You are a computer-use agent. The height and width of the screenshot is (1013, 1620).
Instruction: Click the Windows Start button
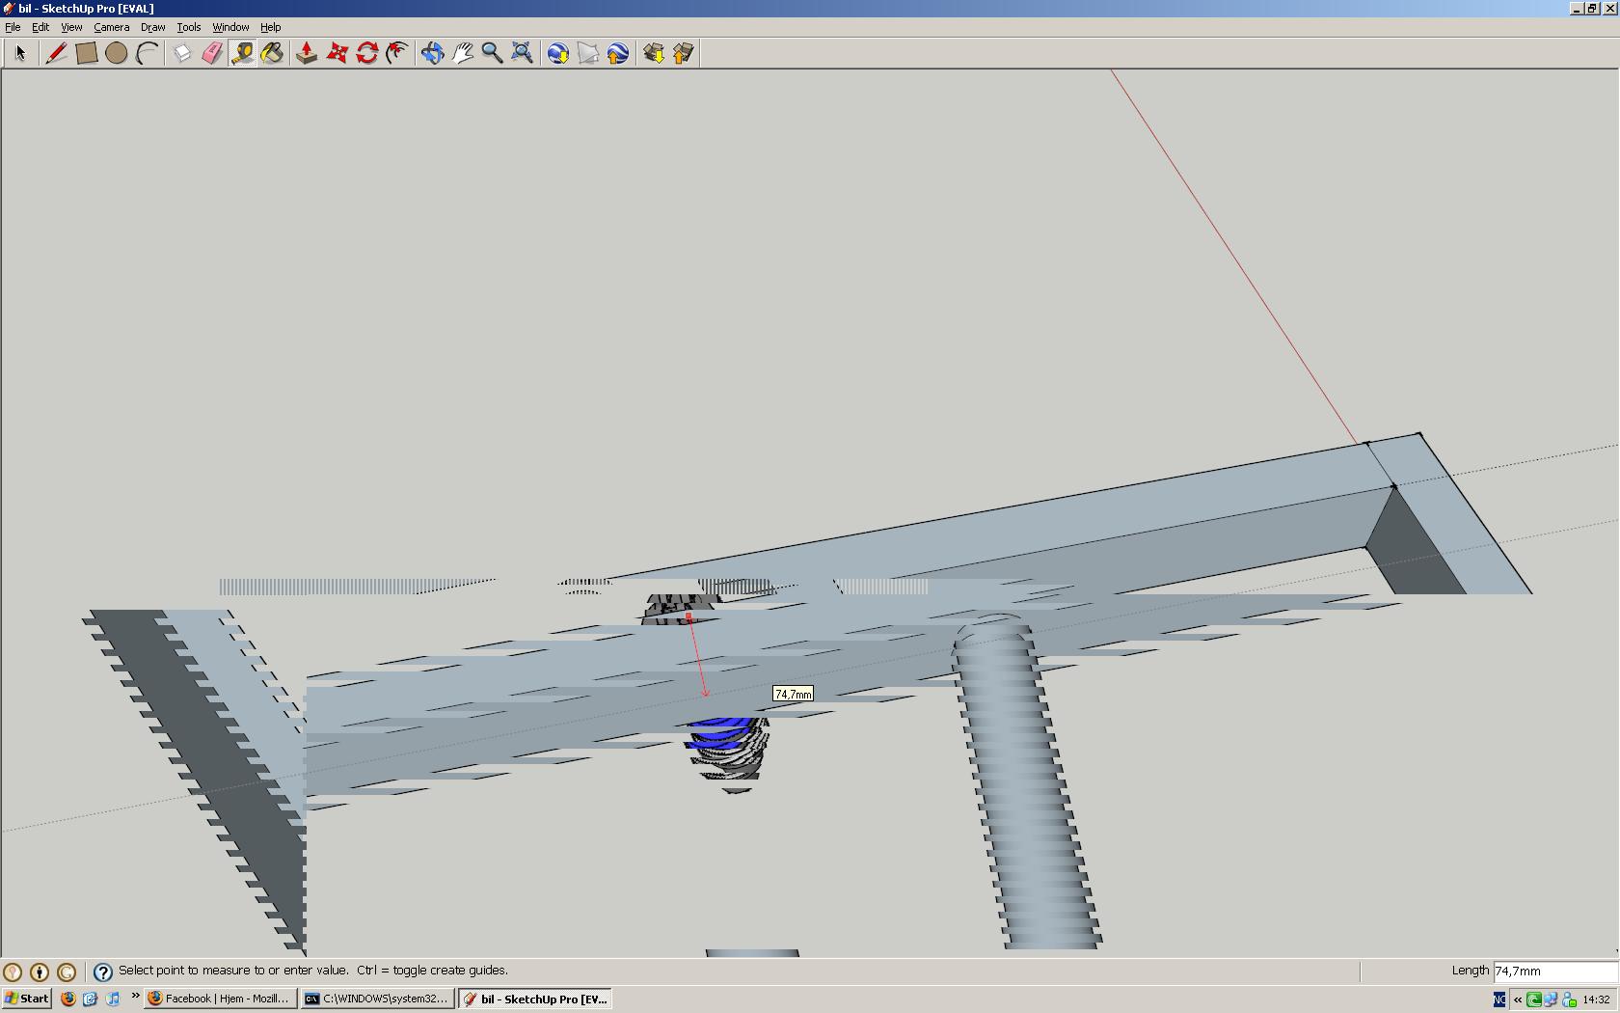(x=26, y=999)
